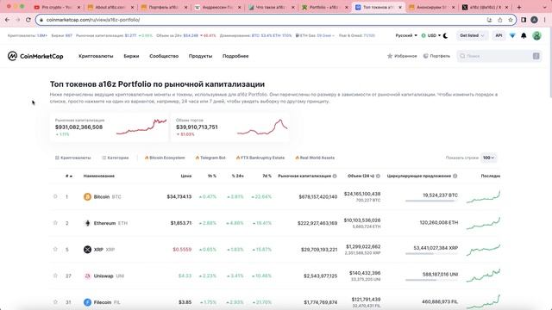Open the XRP coin icon
This screenshot has width=552, height=310.
[87, 250]
